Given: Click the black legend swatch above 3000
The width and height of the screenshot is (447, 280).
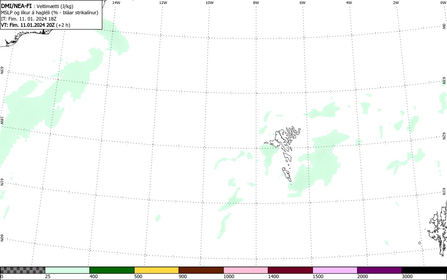Looking at the screenshot, I should coord(424,270).
